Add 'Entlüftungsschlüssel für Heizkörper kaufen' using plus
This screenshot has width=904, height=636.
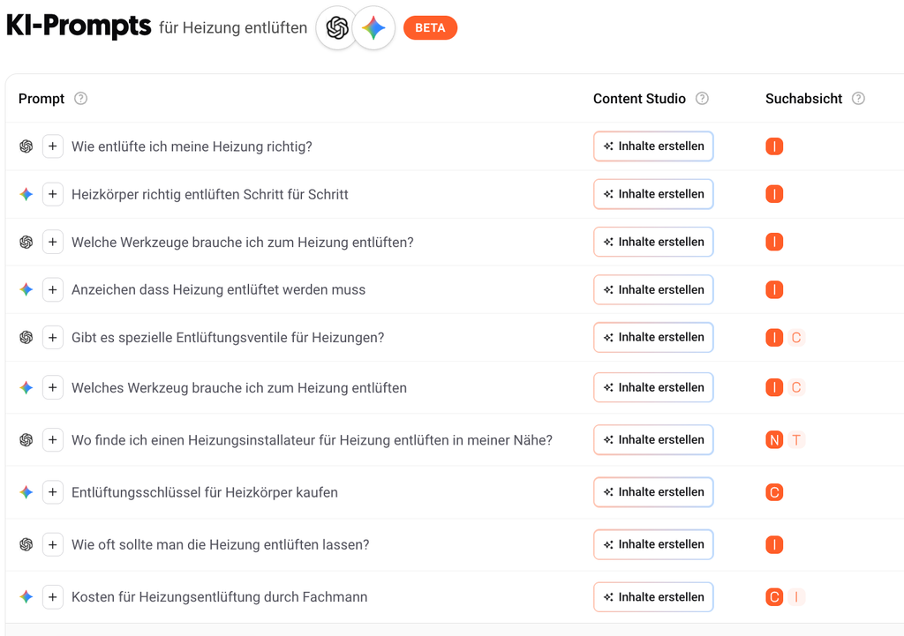click(52, 492)
